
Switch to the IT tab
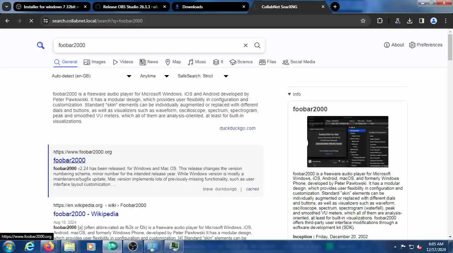tap(218, 62)
